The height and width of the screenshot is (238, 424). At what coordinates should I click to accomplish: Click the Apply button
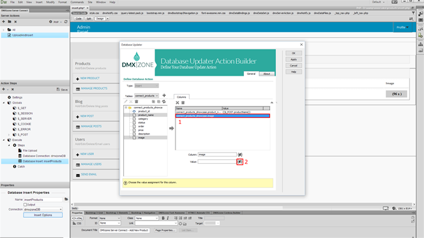[x=294, y=59]
